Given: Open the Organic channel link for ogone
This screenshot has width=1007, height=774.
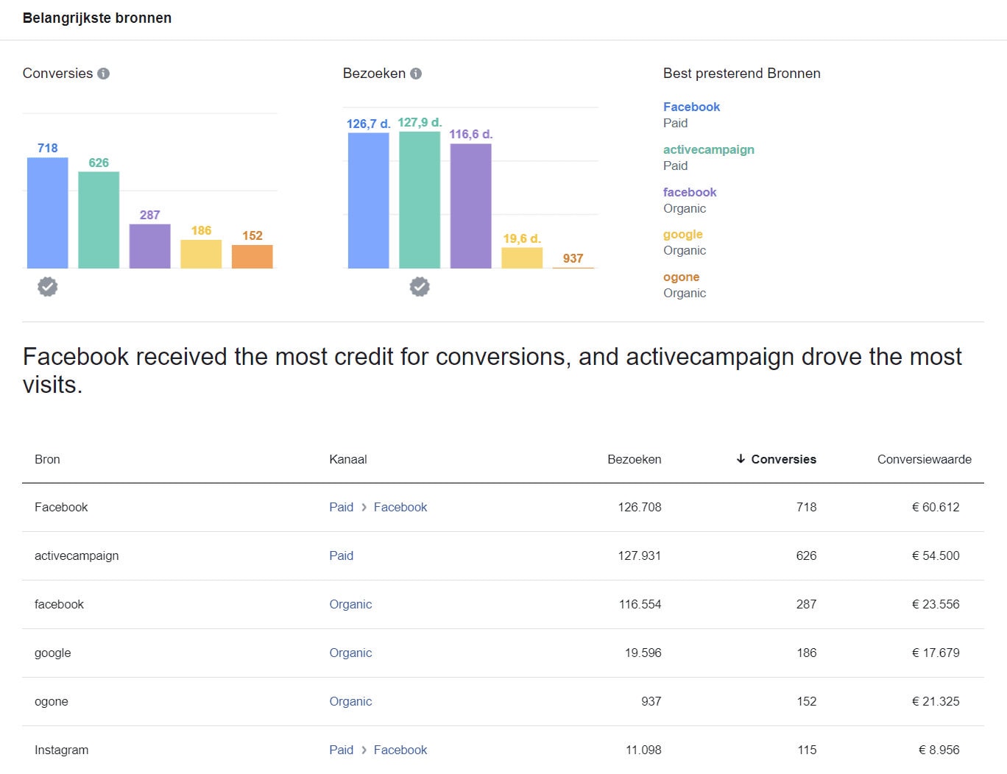Looking at the screenshot, I should 350,701.
